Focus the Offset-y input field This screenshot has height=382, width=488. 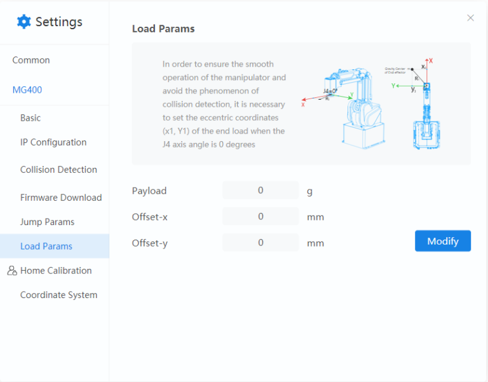click(261, 243)
